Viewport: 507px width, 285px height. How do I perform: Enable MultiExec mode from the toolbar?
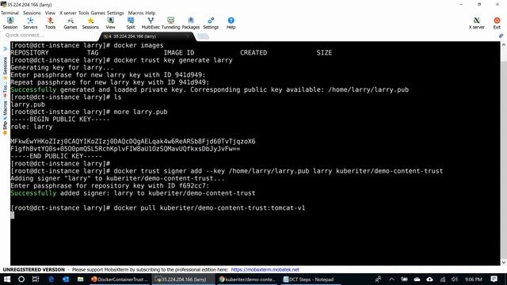[x=151, y=23]
